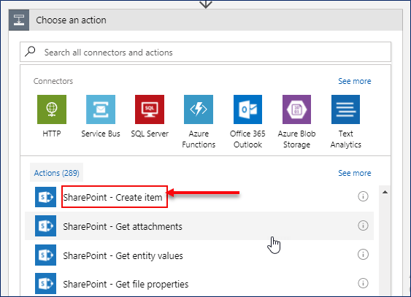Open the Azure Functions connector icon

199,109
